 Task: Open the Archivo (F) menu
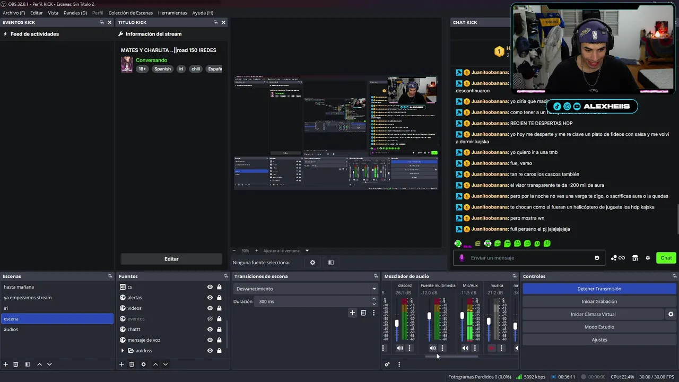tap(14, 13)
